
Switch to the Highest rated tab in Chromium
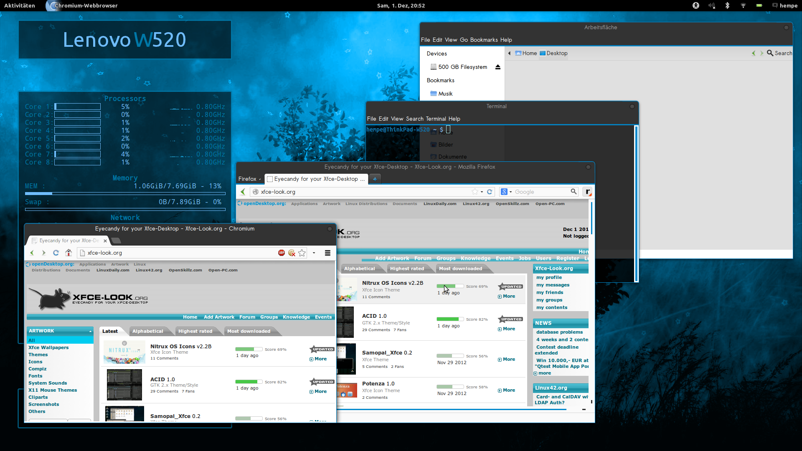195,331
